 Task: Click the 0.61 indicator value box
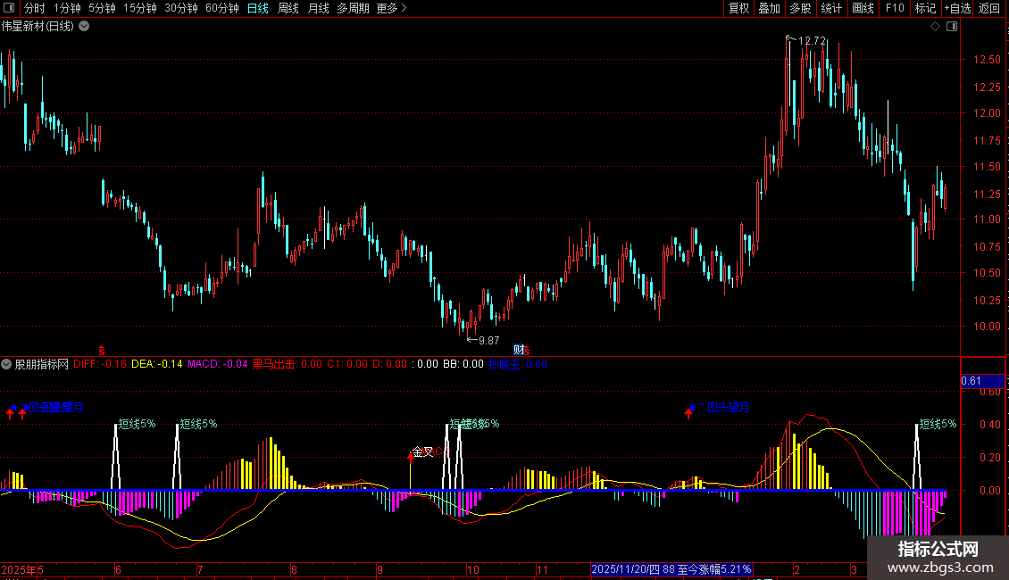982,381
